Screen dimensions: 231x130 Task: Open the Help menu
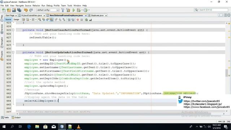coord(84,6)
